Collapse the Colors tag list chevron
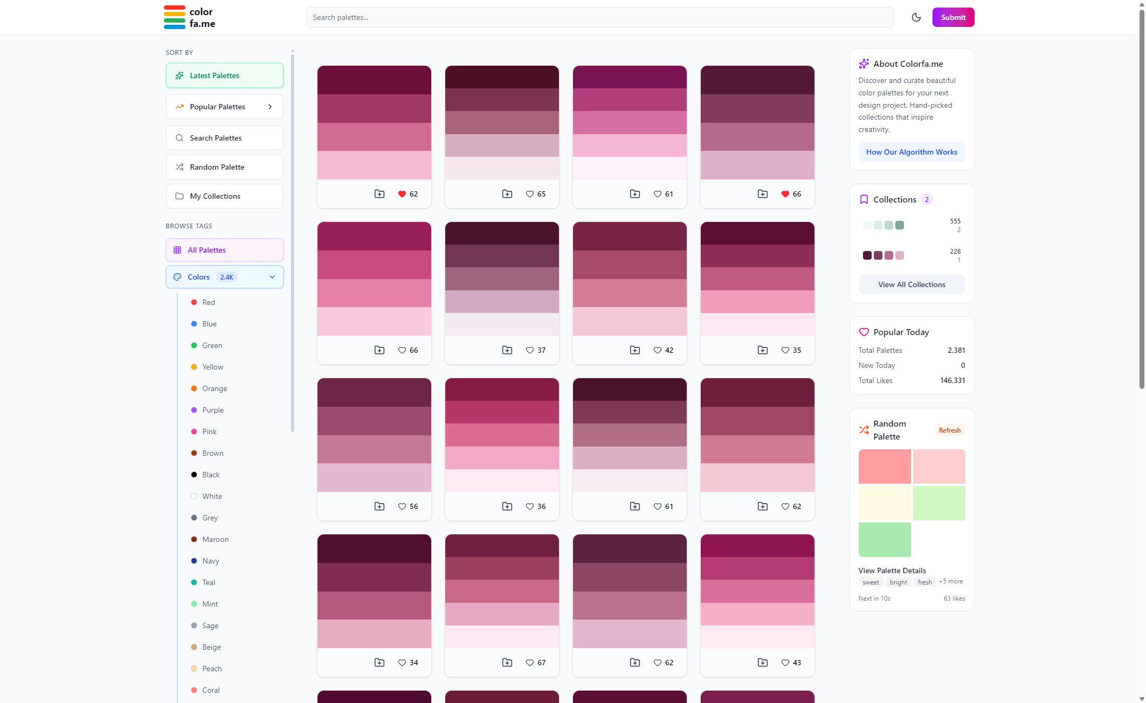This screenshot has width=1146, height=703. tap(272, 277)
